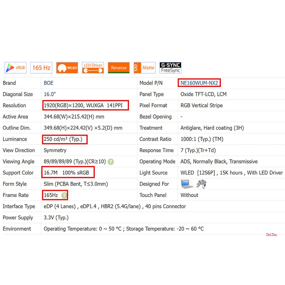Click the Reverse badge icon
Screen dimensions: 285x285
pyautogui.click(x=119, y=68)
